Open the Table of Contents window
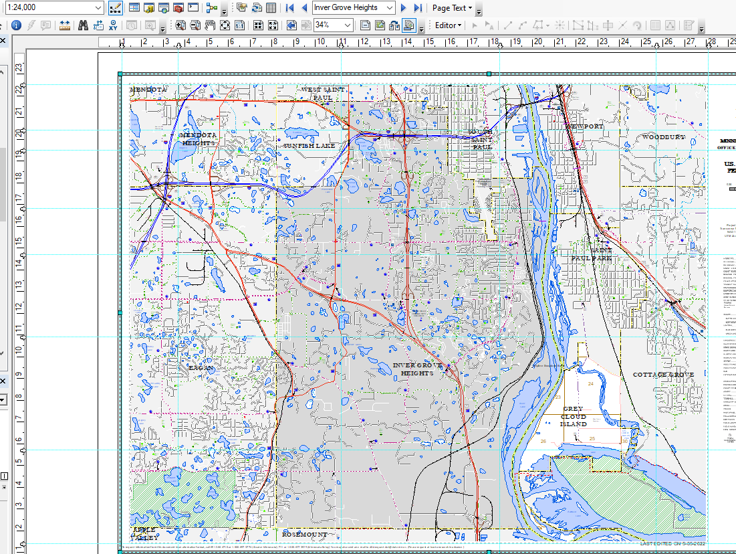 134,8
